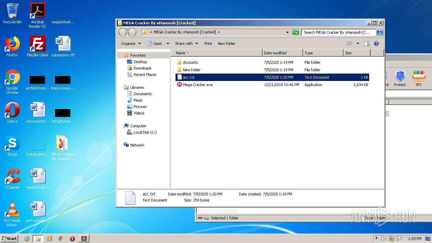Screen dimensions: 432x243
Task: Open Internet Explorer from taskbar
Action: (x=27, y=239)
